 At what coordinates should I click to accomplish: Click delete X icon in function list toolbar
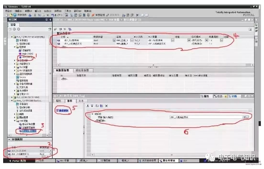[x=106, y=106]
